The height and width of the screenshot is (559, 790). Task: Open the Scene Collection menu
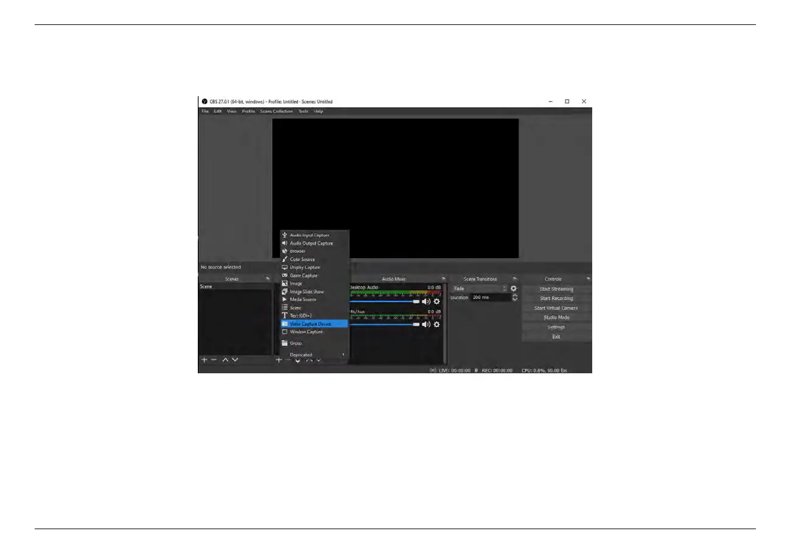[276, 111]
